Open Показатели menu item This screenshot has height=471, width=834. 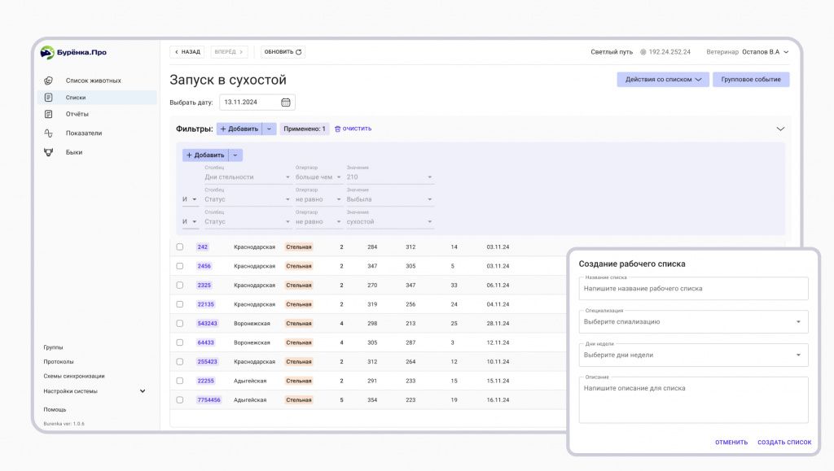click(84, 133)
